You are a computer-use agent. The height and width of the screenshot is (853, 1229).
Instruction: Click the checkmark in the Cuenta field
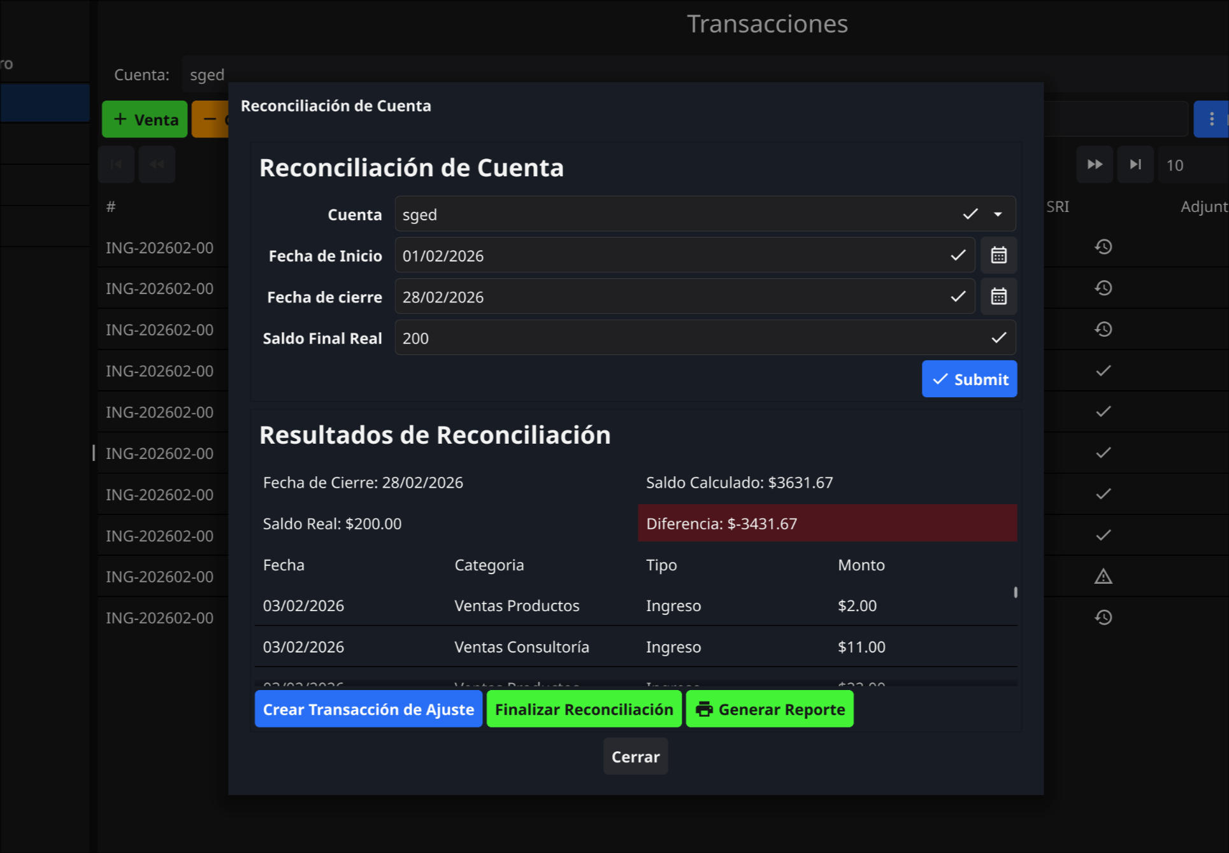click(x=970, y=214)
